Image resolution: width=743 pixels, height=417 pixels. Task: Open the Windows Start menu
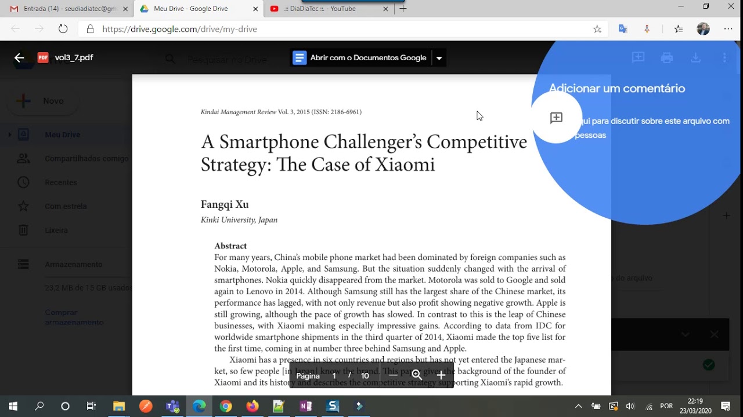click(13, 407)
